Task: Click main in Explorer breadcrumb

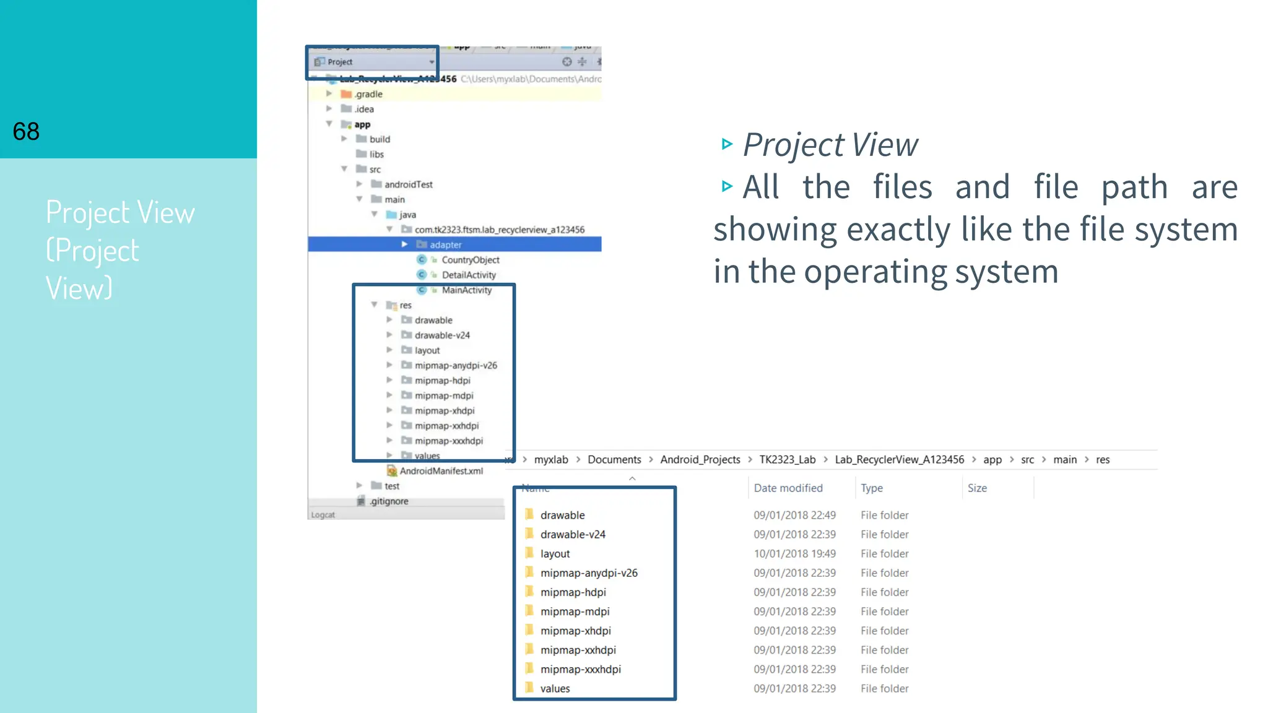Action: click(x=1065, y=460)
